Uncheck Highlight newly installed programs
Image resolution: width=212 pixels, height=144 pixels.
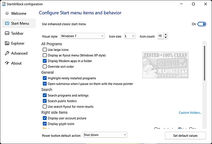(45, 78)
